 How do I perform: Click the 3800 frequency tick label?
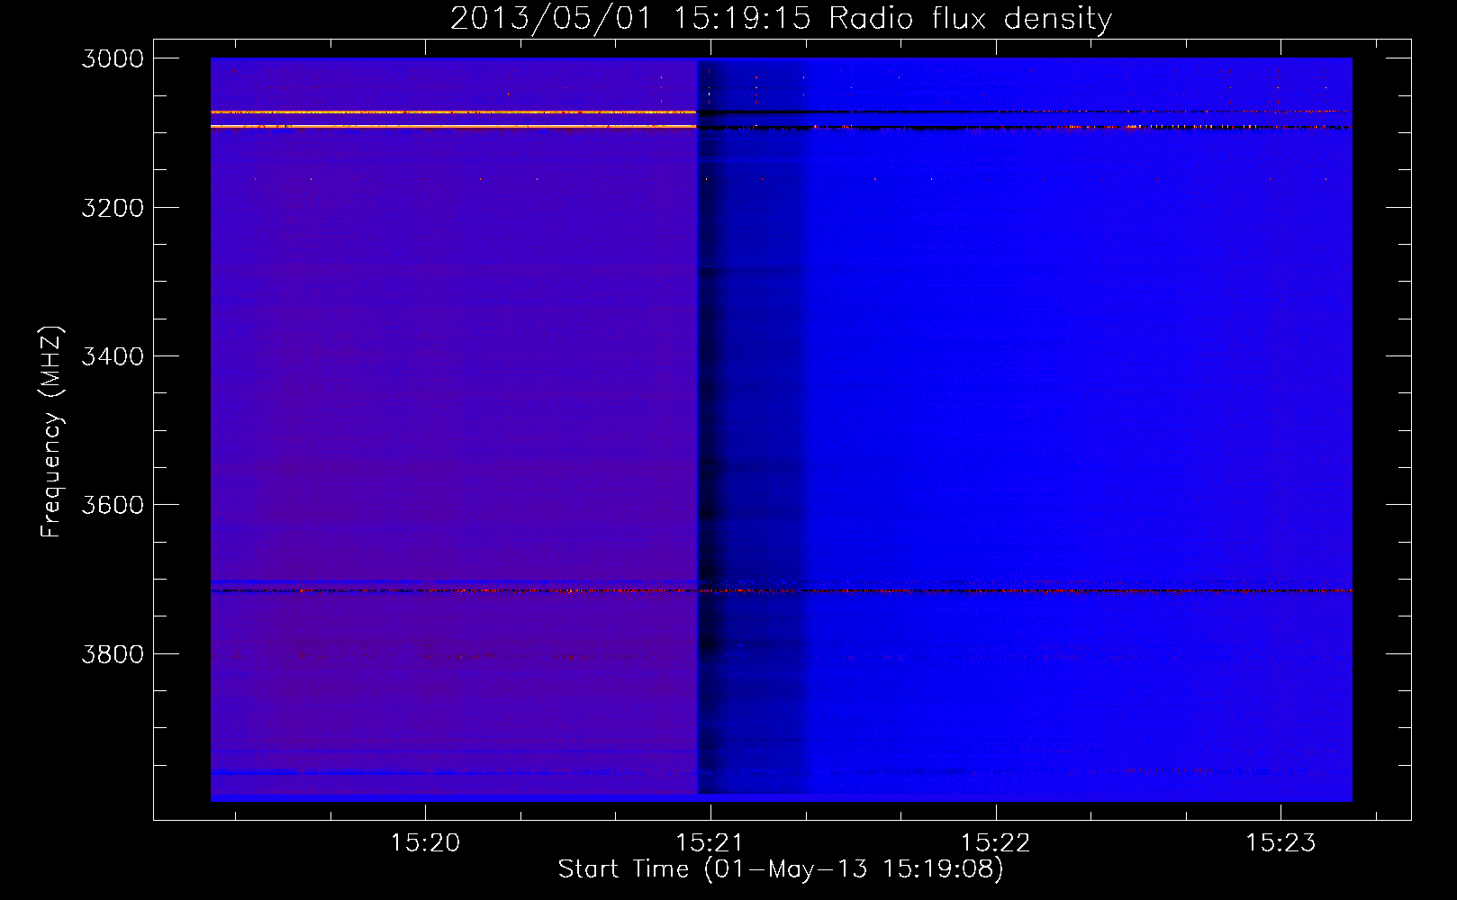[113, 654]
